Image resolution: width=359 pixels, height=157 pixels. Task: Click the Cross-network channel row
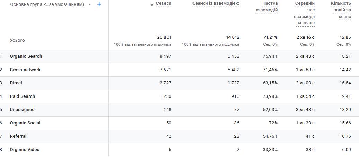pyautogui.click(x=25, y=70)
